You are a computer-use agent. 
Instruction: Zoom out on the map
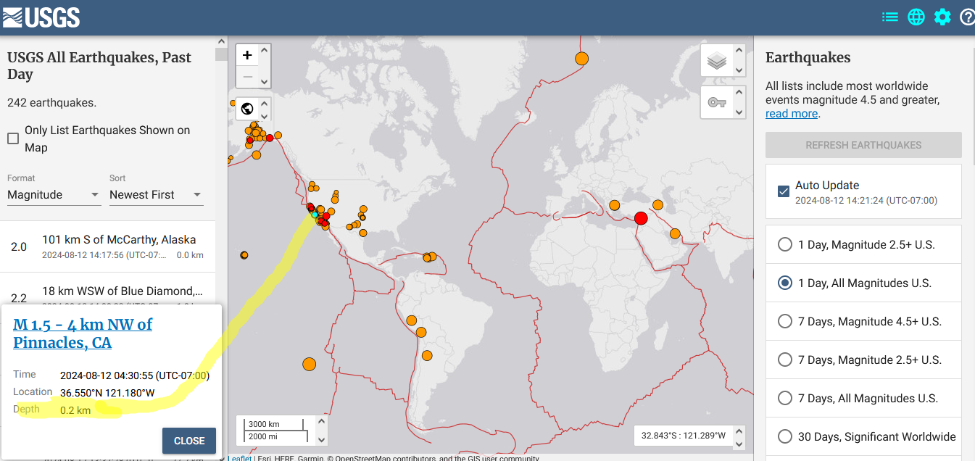click(x=247, y=77)
